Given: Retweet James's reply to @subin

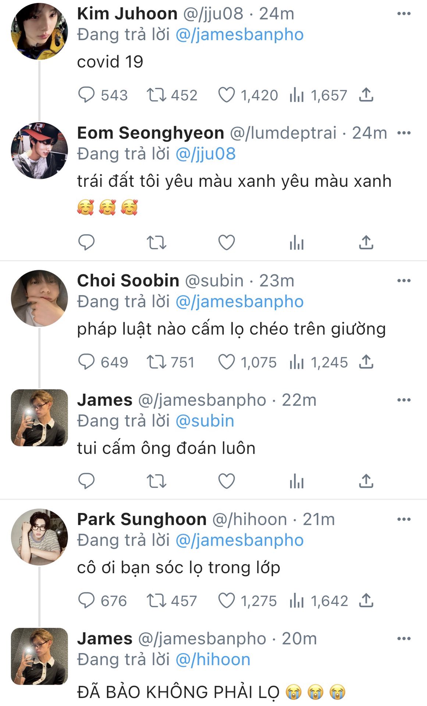Looking at the screenshot, I should click(157, 481).
